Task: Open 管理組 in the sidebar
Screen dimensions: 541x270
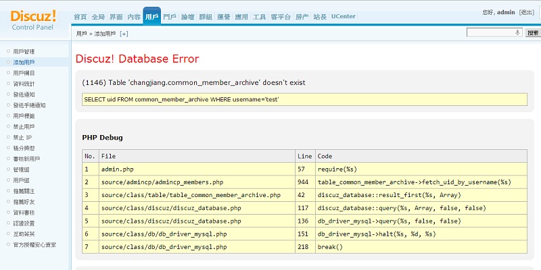Action: pos(21,170)
